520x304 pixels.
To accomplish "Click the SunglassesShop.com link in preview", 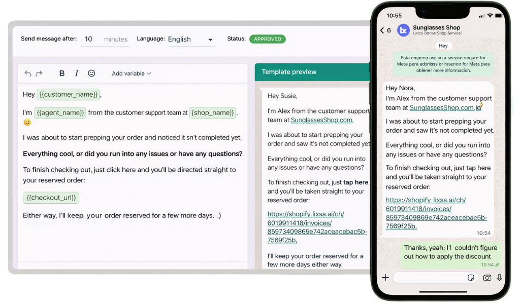I will [x=321, y=120].
